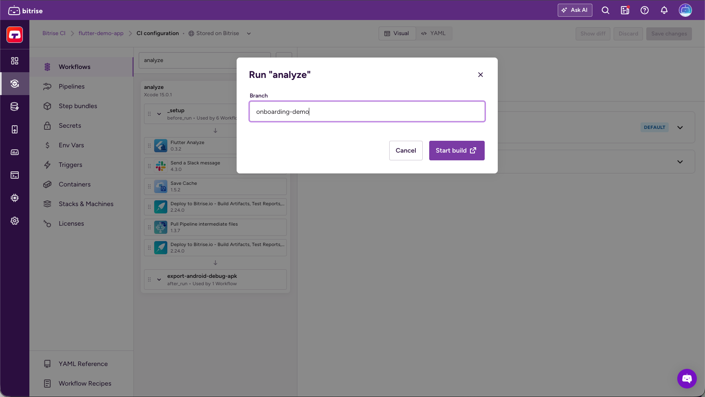Viewport: 705px width, 397px height.
Task: Cancel the Run analyze dialog
Action: click(406, 151)
